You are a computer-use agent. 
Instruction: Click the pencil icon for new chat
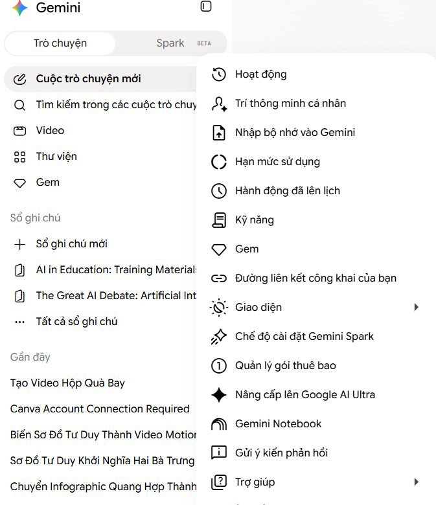coord(19,79)
